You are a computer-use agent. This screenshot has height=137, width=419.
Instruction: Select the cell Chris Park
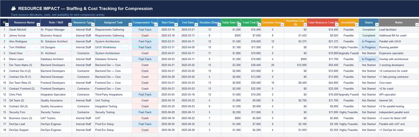click(x=25, y=94)
